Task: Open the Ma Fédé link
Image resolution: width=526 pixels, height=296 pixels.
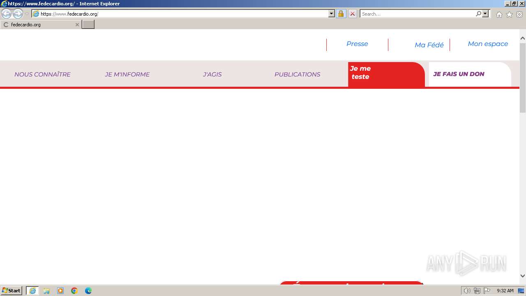Action: [x=429, y=45]
